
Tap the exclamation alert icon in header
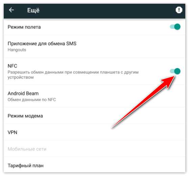coord(179,10)
